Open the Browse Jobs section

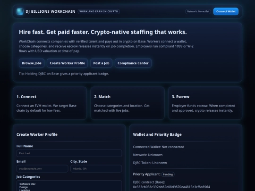(x=32, y=63)
